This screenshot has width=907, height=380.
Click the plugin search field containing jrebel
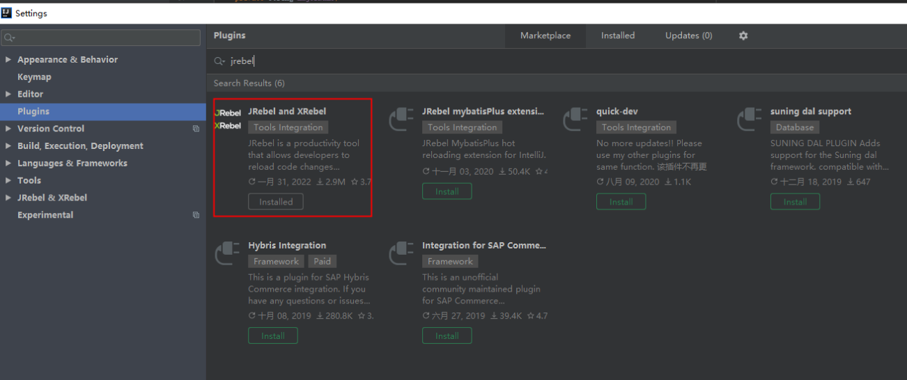pos(557,61)
